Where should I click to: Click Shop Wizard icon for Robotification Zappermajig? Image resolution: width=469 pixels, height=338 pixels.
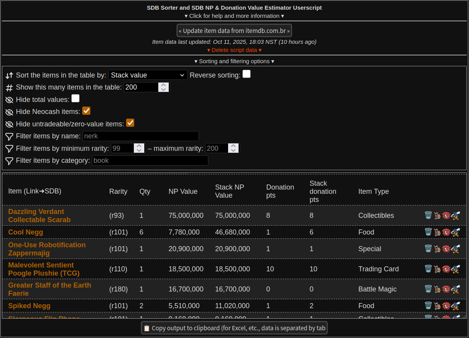click(x=455, y=248)
